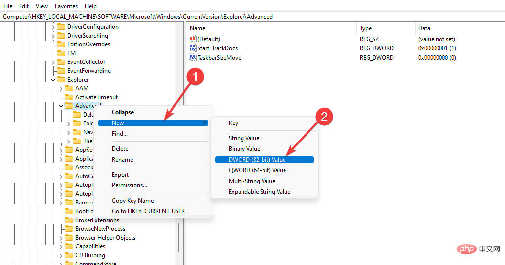This screenshot has height=265, width=505.
Task: Click the (Default) string value icon
Action: [193, 39]
